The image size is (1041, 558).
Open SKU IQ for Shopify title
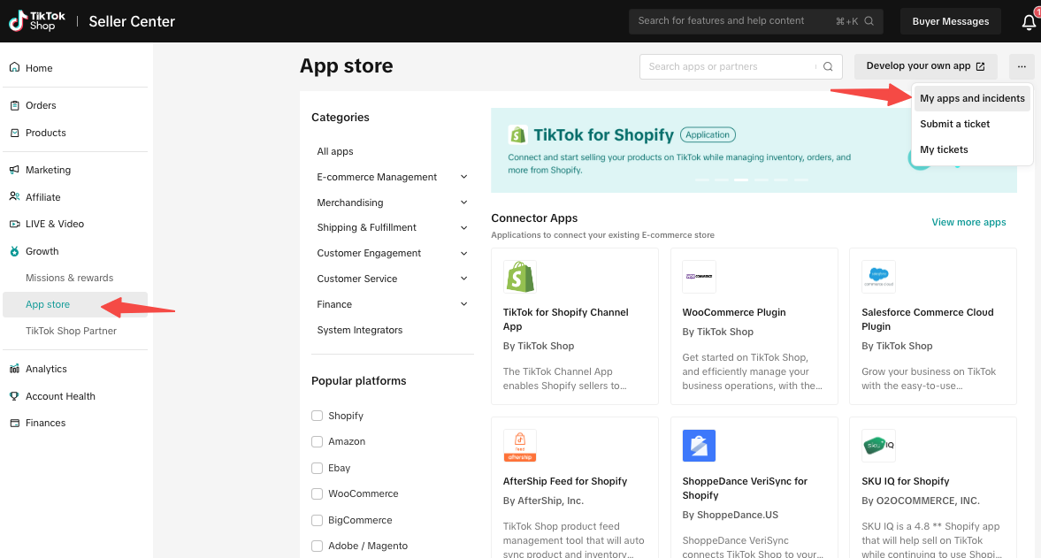pos(905,481)
